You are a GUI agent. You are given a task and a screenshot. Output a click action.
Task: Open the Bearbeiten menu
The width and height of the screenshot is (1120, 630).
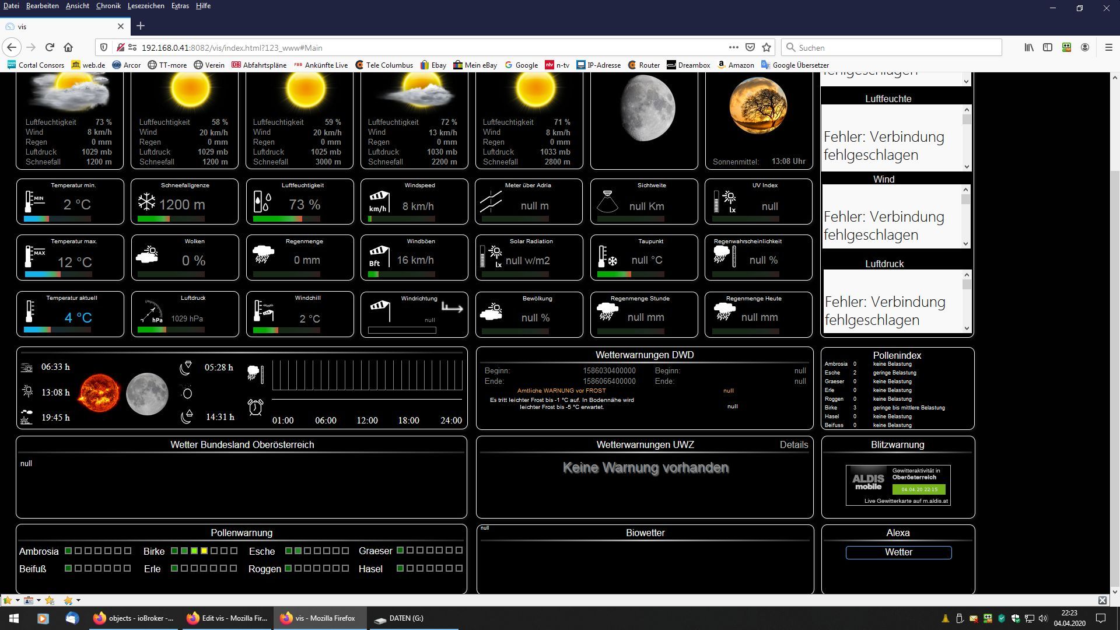(42, 6)
